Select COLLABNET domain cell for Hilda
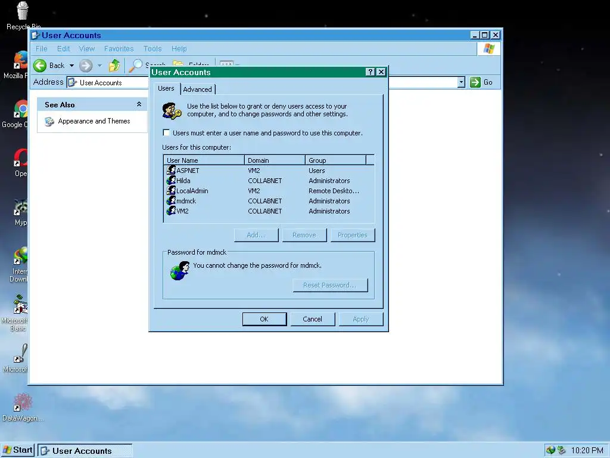 tap(265, 181)
